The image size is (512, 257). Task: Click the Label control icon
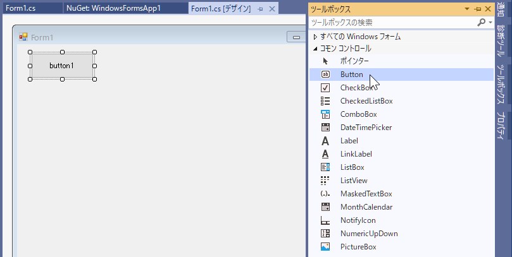click(325, 141)
